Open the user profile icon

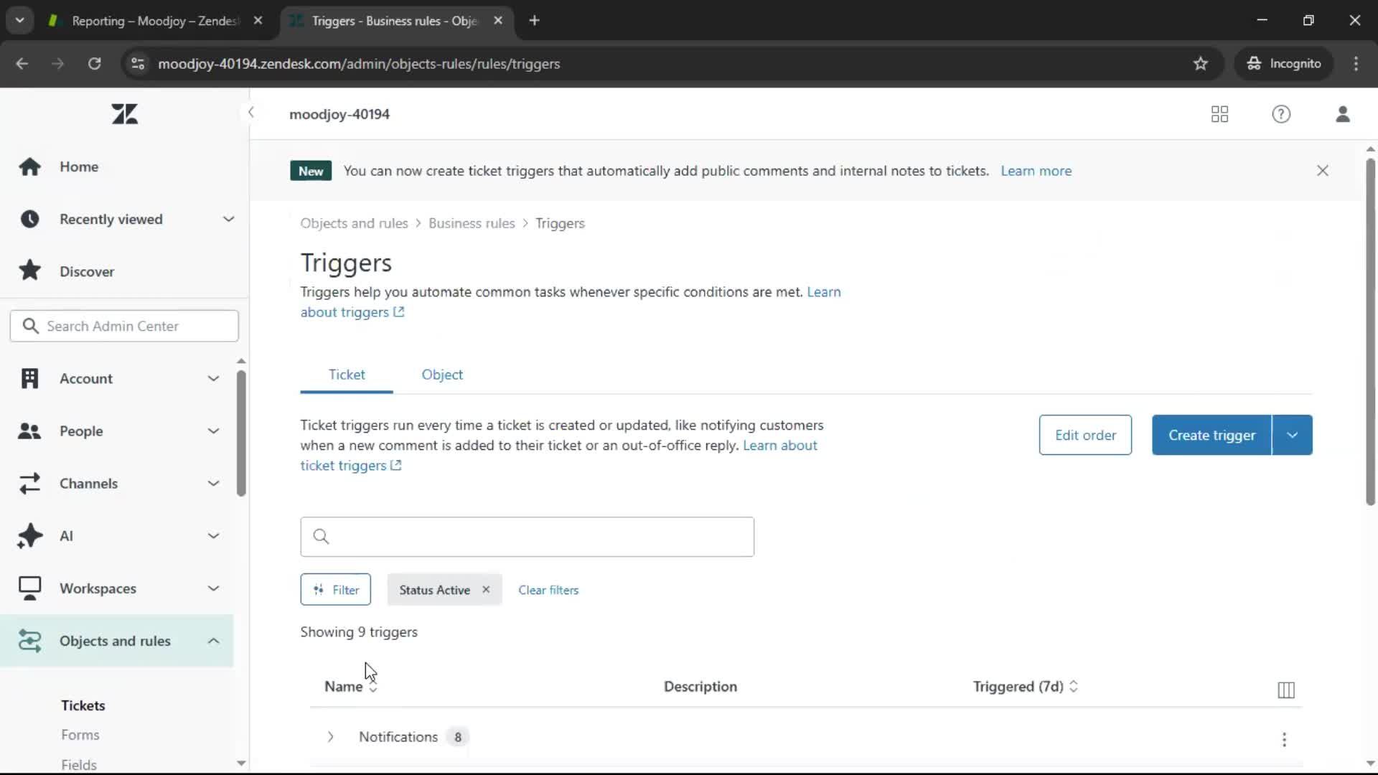1343,114
